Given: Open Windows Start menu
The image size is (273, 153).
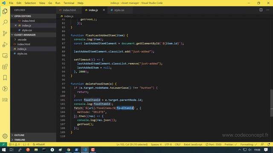Looking at the screenshot, I should [x=3, y=150].
